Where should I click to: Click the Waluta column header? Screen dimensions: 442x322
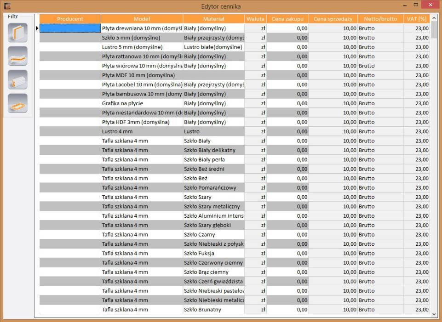(255, 19)
